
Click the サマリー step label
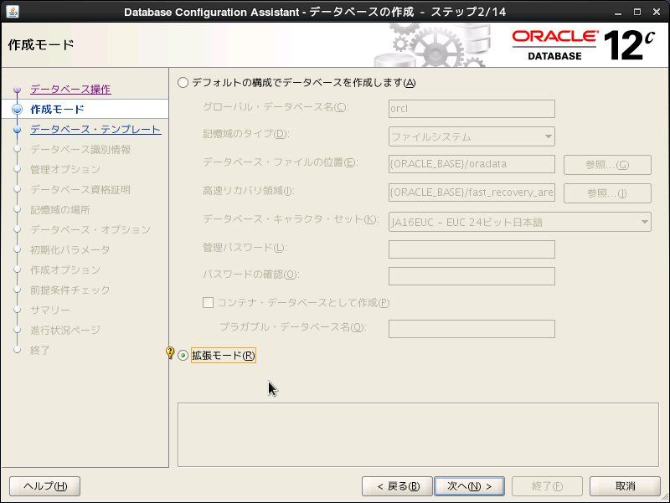point(50,310)
